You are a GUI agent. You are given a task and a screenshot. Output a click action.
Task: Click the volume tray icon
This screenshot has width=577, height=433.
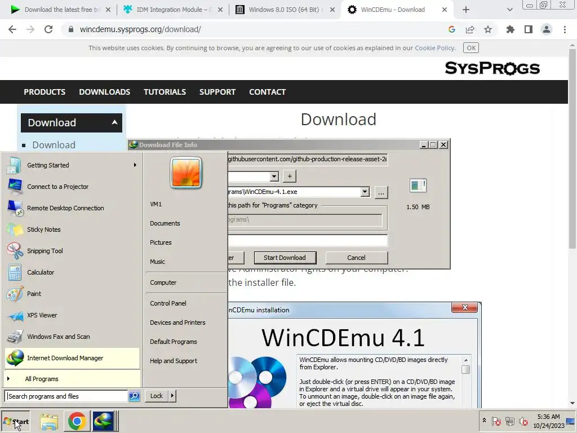click(x=523, y=421)
